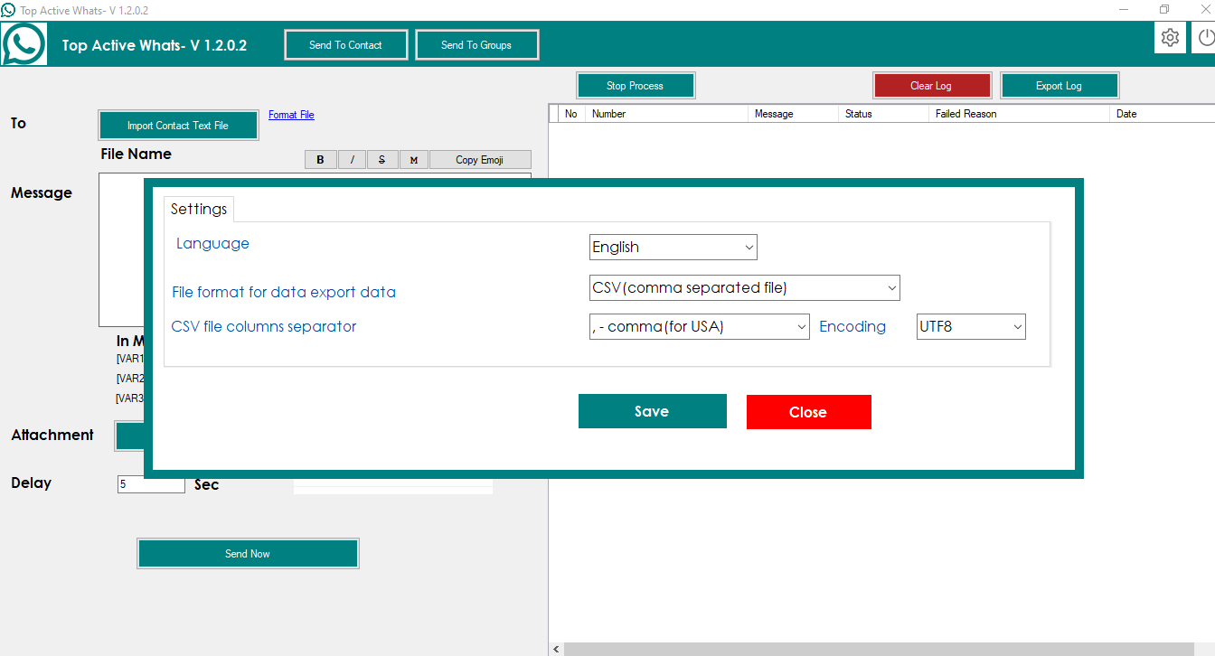Screen dimensions: 1215x656
Task: Click the "Encoding" label
Action: pos(852,326)
